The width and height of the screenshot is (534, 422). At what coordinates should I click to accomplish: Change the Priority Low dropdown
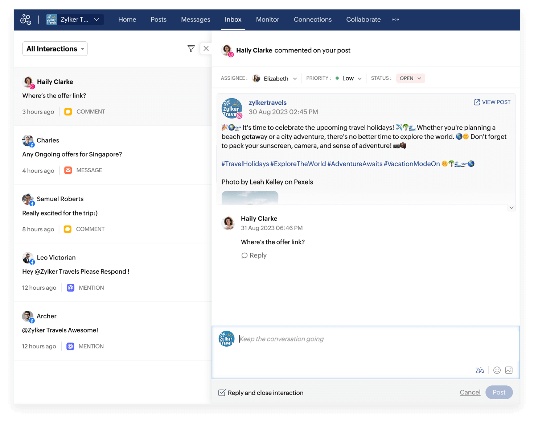pyautogui.click(x=349, y=79)
